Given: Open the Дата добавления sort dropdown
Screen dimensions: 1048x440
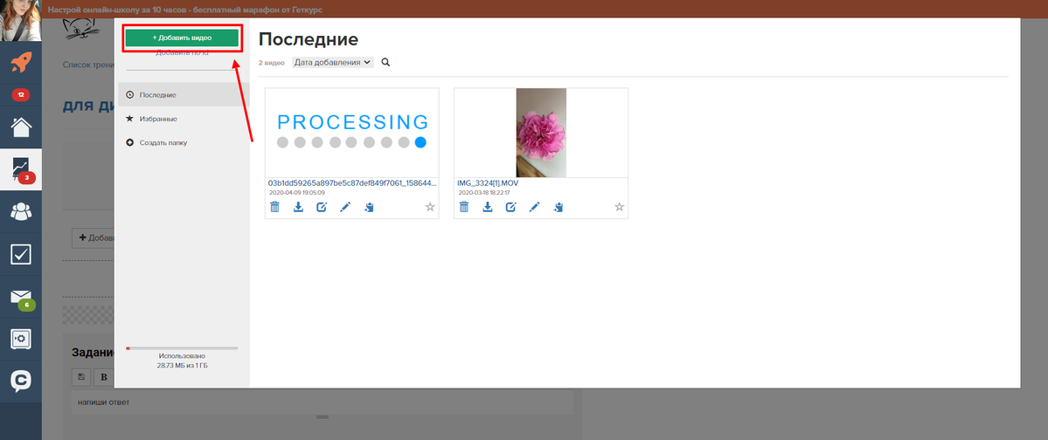Looking at the screenshot, I should point(332,63).
